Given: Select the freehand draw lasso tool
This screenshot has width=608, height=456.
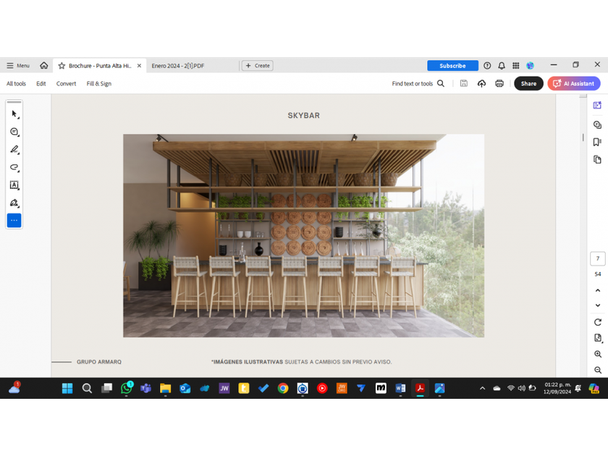Looking at the screenshot, I should pos(14,167).
